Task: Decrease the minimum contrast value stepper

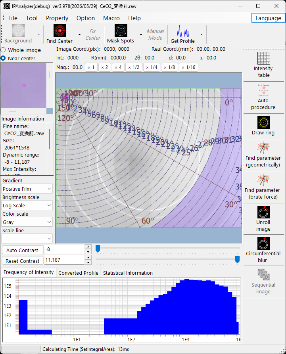Action: click(x=88, y=252)
